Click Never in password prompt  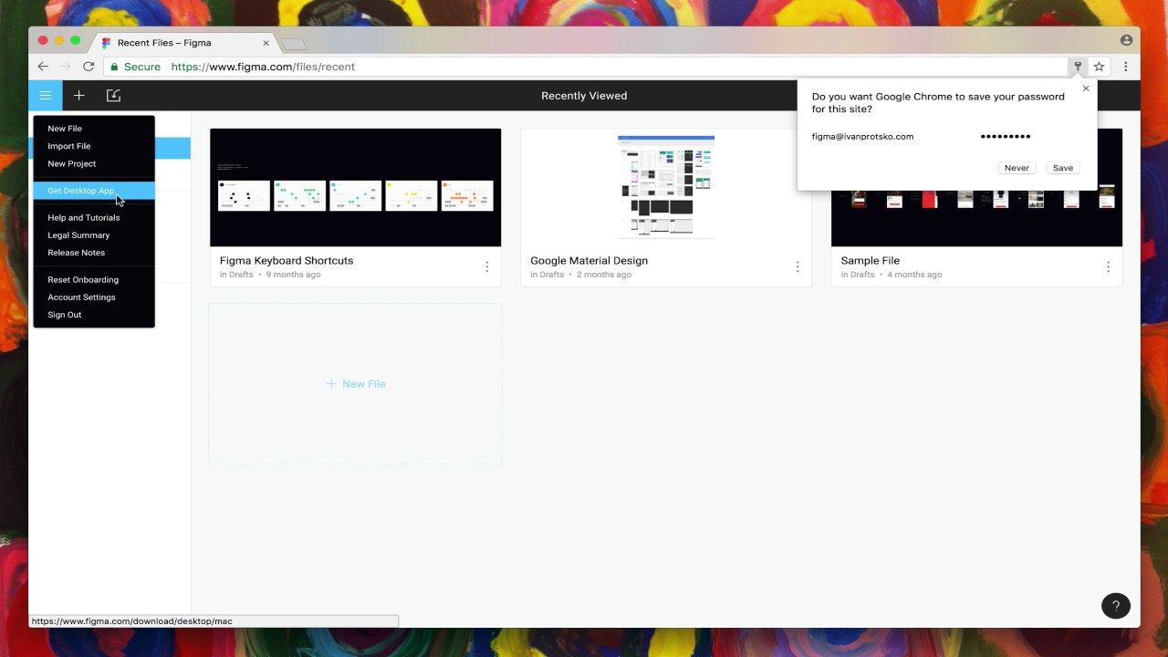1017,168
